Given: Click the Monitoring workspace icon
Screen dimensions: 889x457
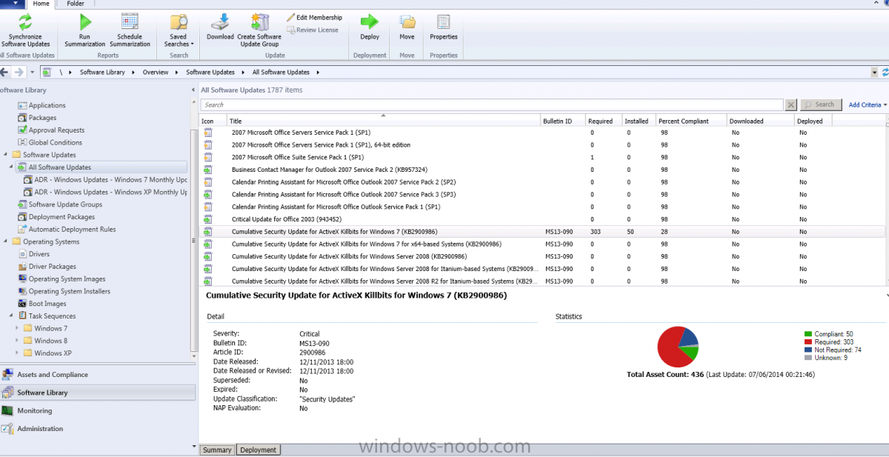Looking at the screenshot, I should click(7, 410).
